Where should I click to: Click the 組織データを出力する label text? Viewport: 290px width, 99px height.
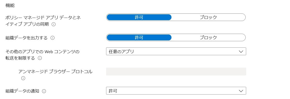click(26, 38)
